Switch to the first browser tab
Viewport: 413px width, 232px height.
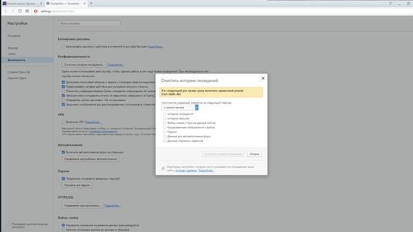[x=22, y=3]
